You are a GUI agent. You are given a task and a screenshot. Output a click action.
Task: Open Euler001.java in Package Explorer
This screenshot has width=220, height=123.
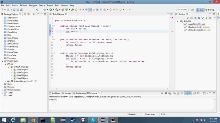pos(22,70)
